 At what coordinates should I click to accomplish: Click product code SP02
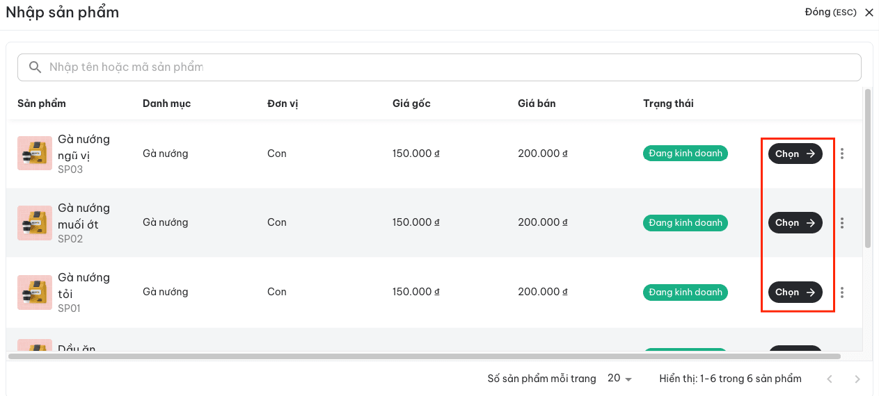70,239
